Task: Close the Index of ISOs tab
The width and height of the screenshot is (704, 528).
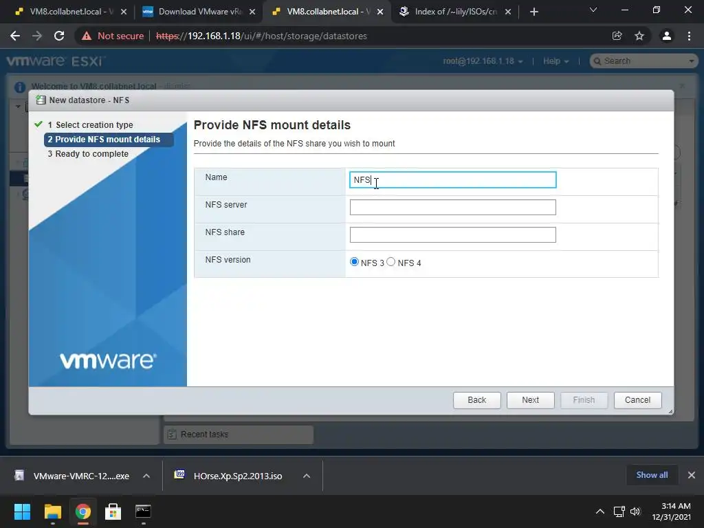Action: pyautogui.click(x=508, y=12)
